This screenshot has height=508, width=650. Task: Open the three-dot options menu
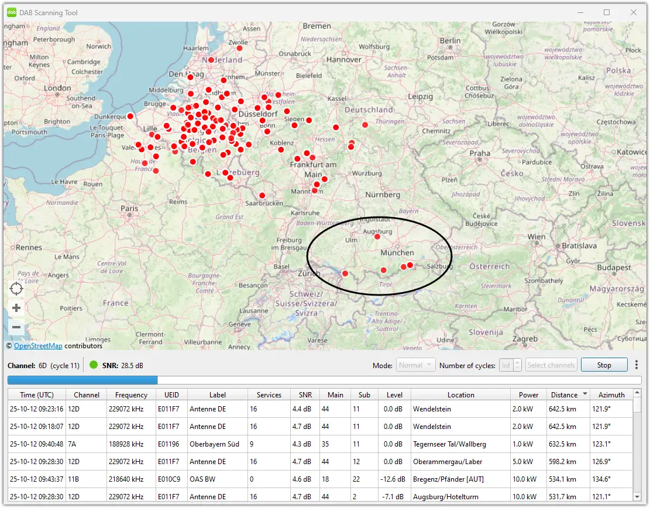click(x=637, y=365)
